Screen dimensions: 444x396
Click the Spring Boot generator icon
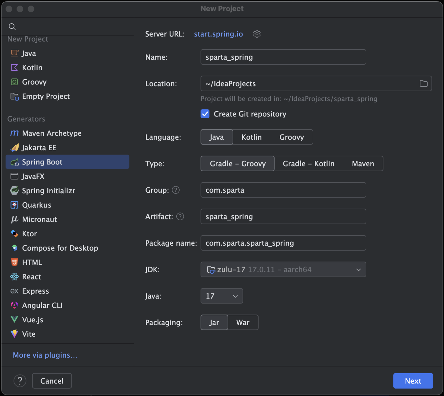pyautogui.click(x=14, y=162)
